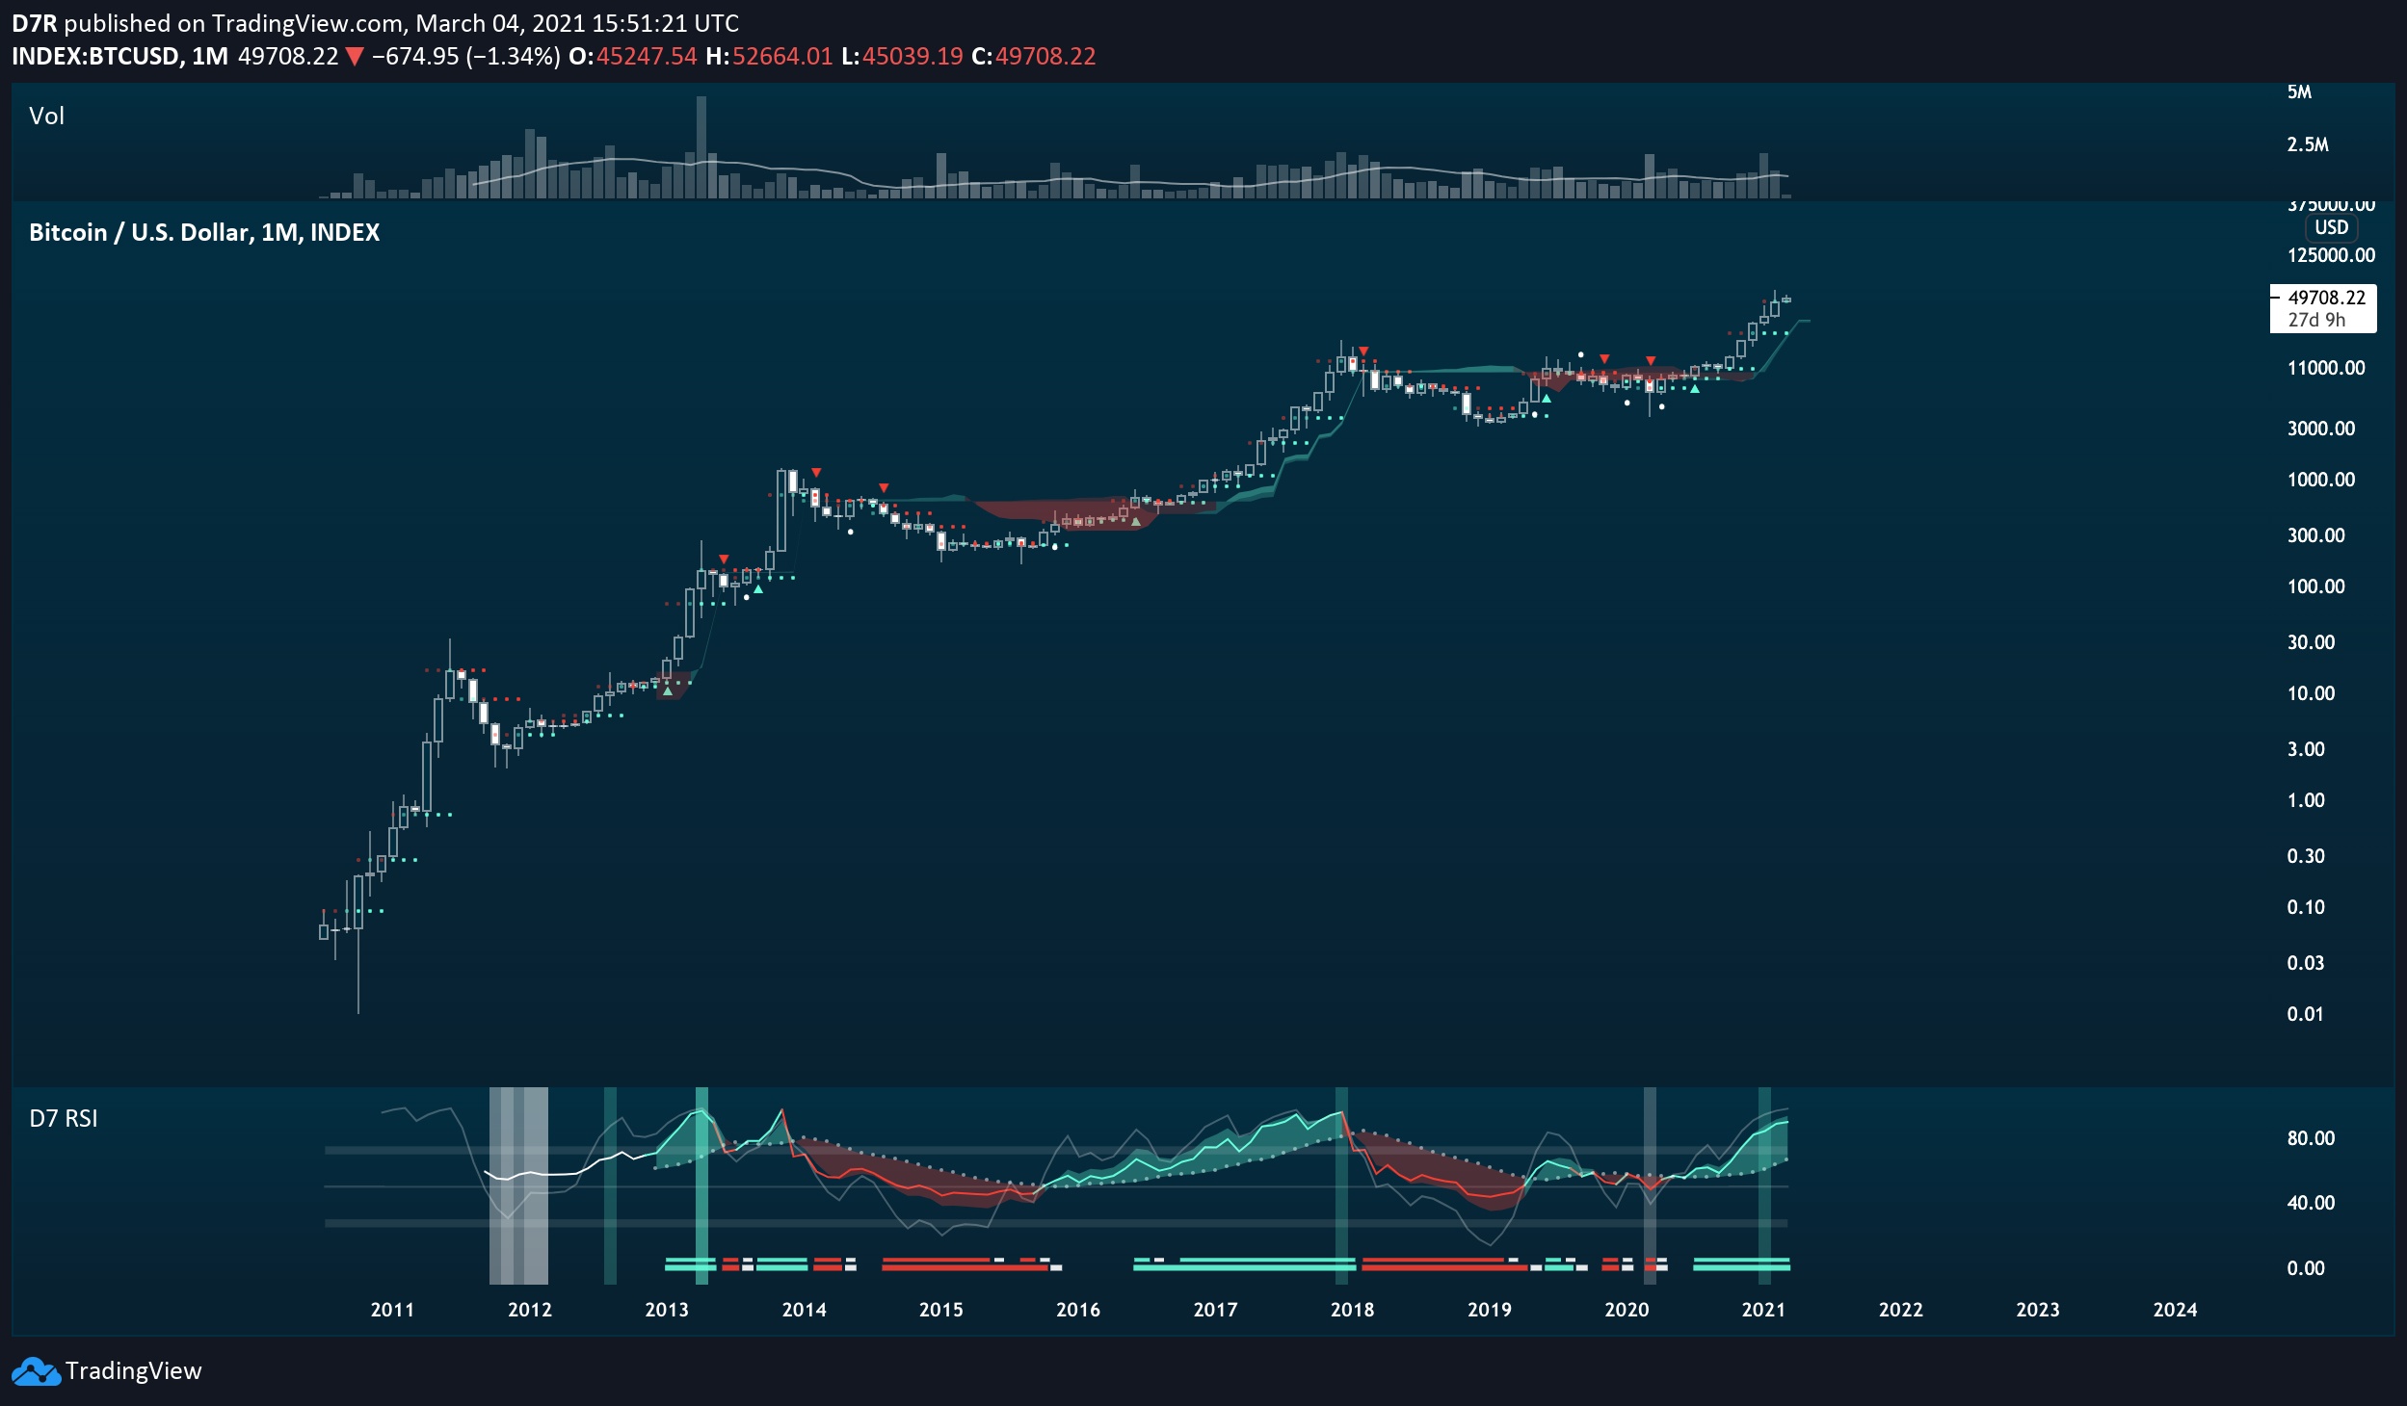2407x1406 pixels.
Task: Click the white shaded RSI band near 2012
Action: (x=518, y=1185)
